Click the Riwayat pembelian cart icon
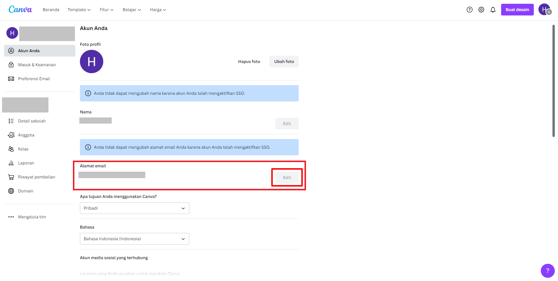The height and width of the screenshot is (281, 558). [x=11, y=177]
